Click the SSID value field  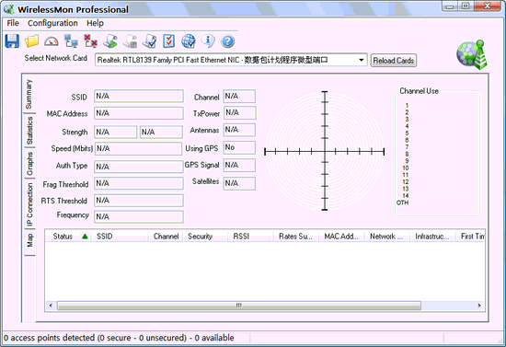(139, 97)
